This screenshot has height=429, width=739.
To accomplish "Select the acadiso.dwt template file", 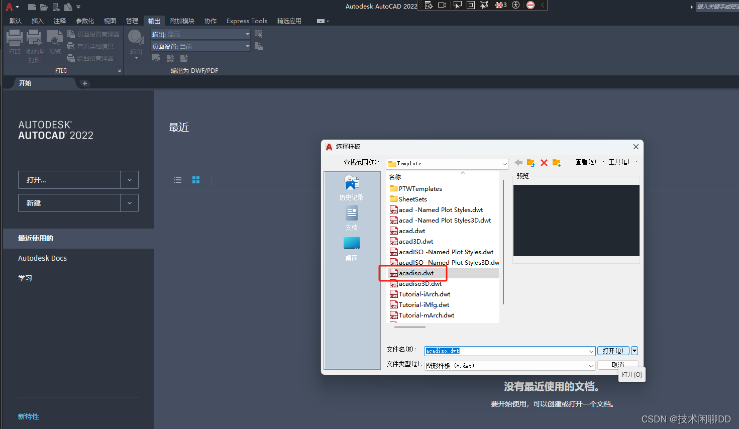I will (x=412, y=273).
